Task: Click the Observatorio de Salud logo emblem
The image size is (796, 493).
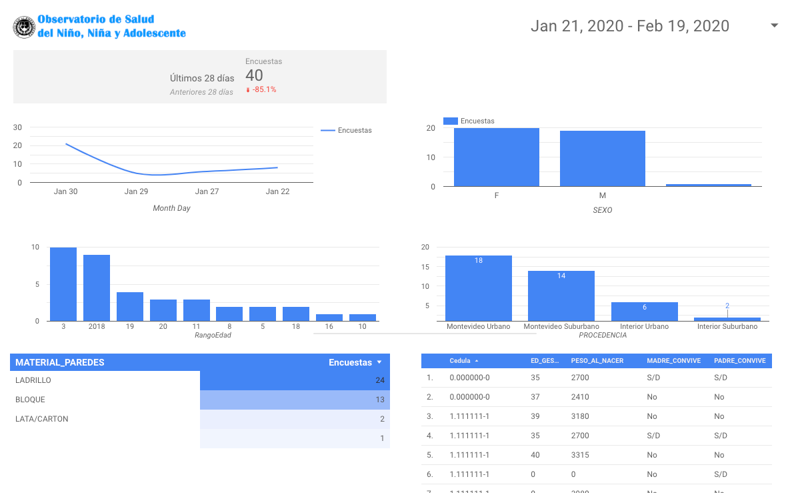Action: (x=25, y=27)
